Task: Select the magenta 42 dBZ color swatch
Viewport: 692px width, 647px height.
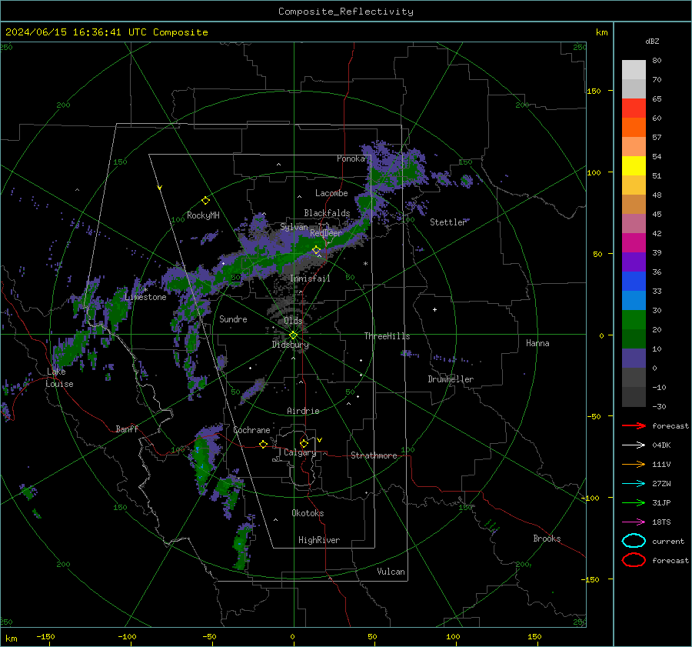Action: (x=634, y=243)
